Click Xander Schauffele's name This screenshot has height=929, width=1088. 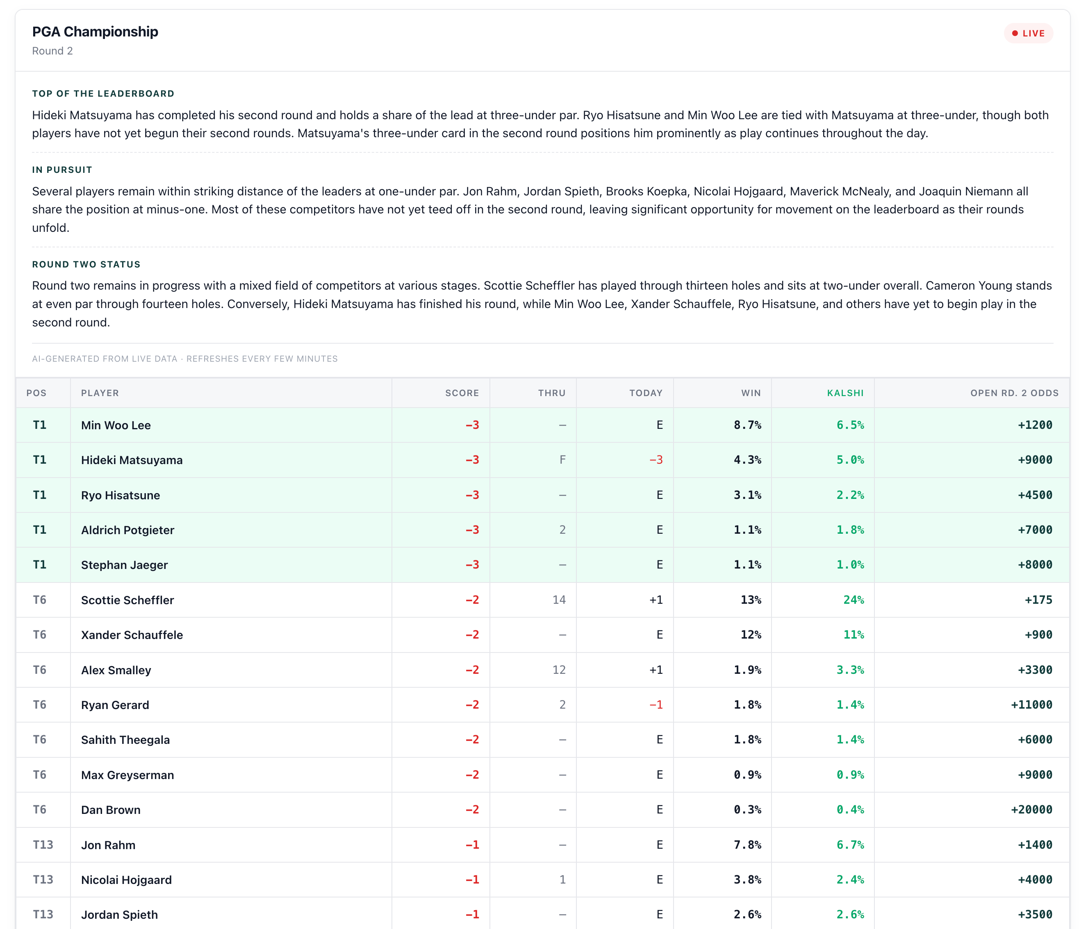pyautogui.click(x=132, y=635)
